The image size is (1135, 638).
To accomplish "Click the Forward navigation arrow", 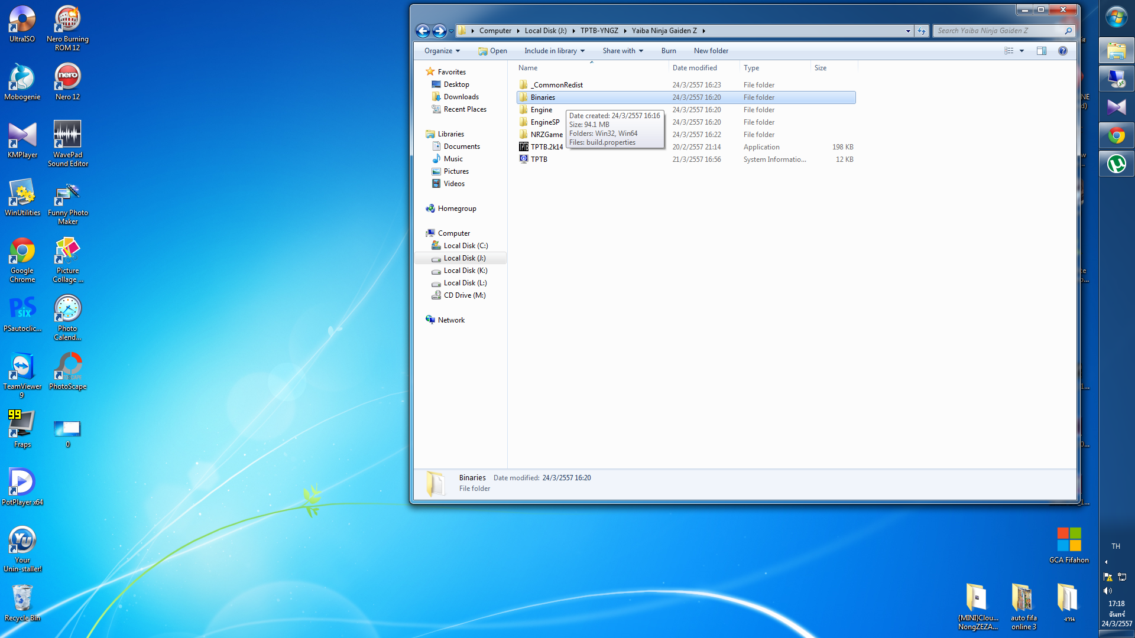I will (x=439, y=31).
